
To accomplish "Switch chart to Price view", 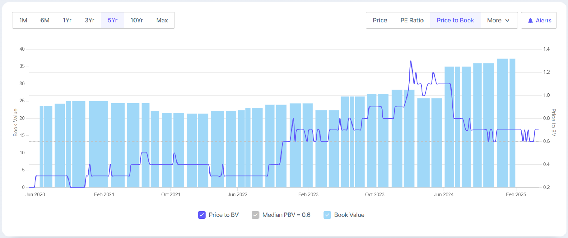I will pyautogui.click(x=380, y=20).
